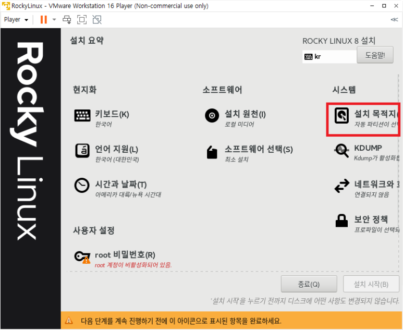This screenshot has height=330, width=403.
Task: Click 'root 계정이 비활성화되어 있음' red status text
Action: [133, 265]
